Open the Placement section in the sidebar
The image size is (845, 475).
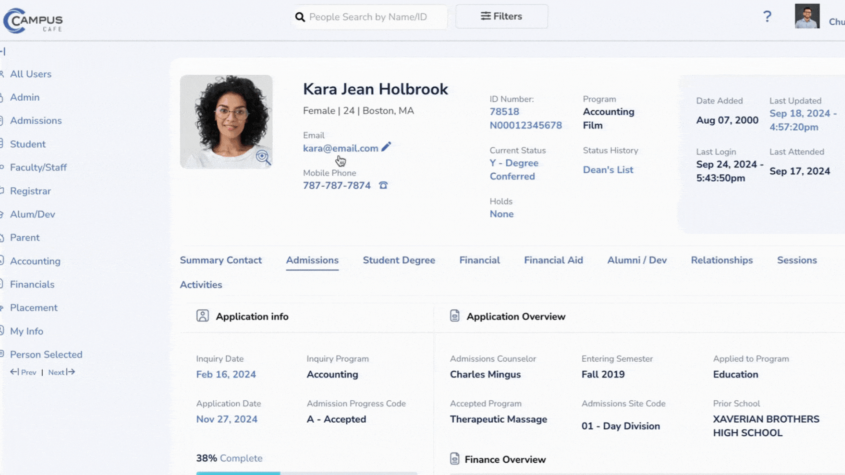[34, 307]
